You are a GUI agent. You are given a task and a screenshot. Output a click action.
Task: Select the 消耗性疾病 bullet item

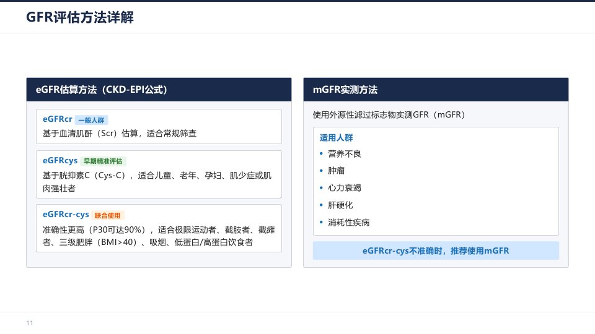[x=349, y=222]
